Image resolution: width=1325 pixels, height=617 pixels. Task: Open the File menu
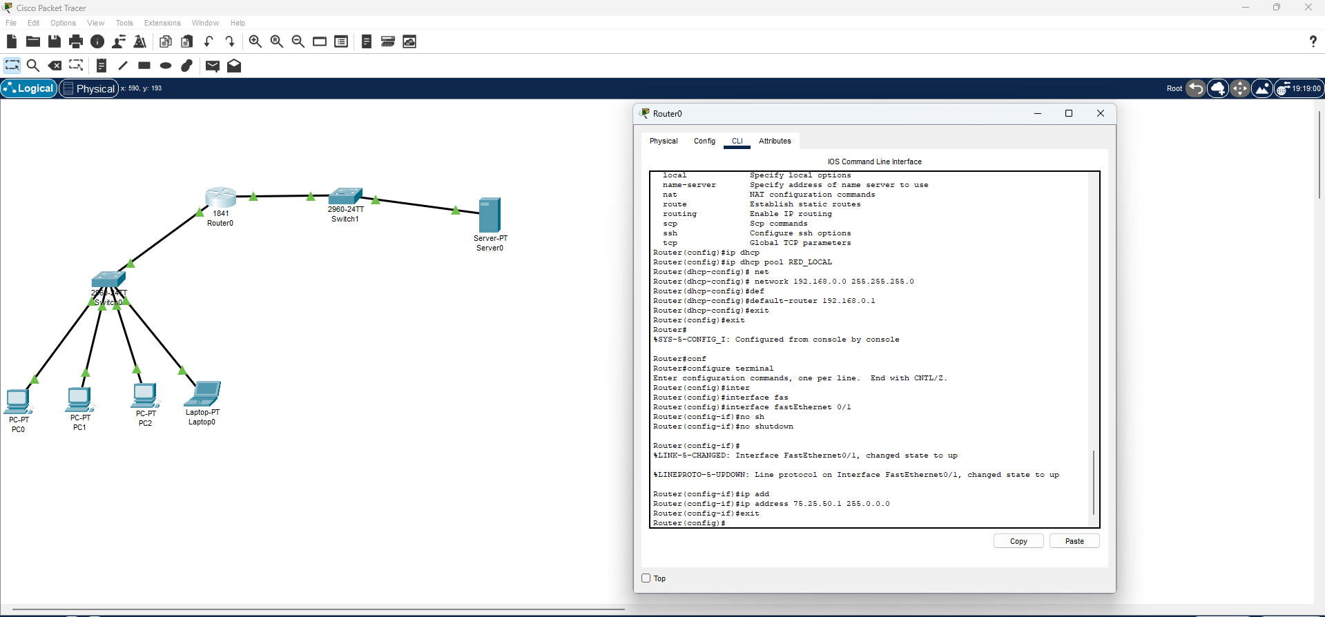tap(11, 23)
